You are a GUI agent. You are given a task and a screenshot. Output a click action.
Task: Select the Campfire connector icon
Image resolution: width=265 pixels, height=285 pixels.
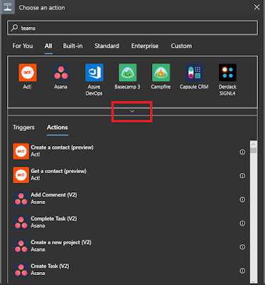161,73
